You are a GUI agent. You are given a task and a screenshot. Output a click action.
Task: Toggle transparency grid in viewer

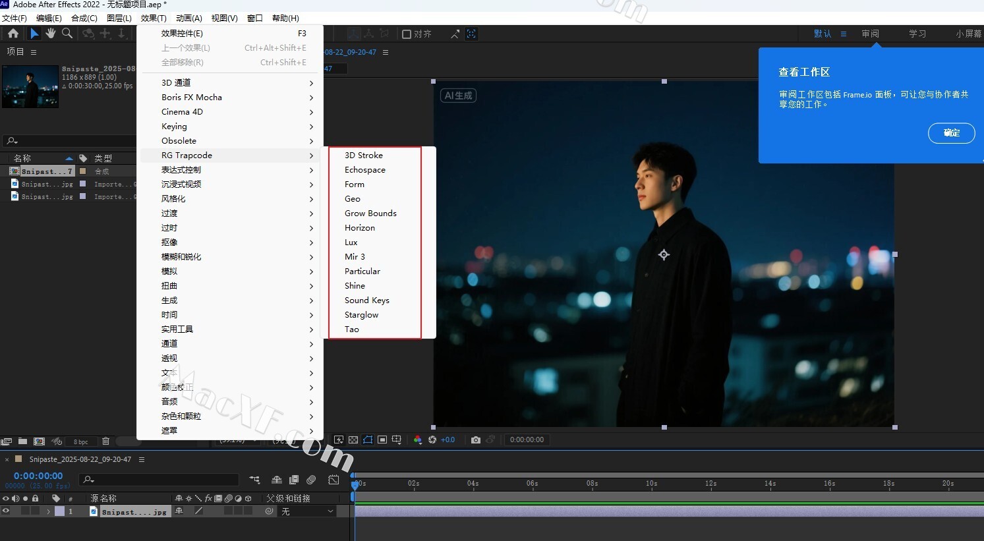click(353, 440)
